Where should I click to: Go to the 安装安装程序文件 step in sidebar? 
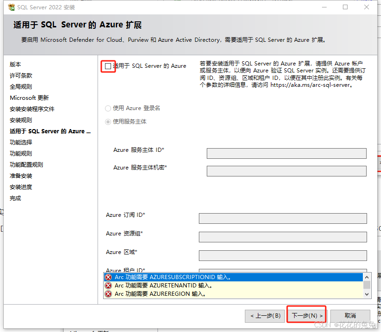(x=32, y=109)
